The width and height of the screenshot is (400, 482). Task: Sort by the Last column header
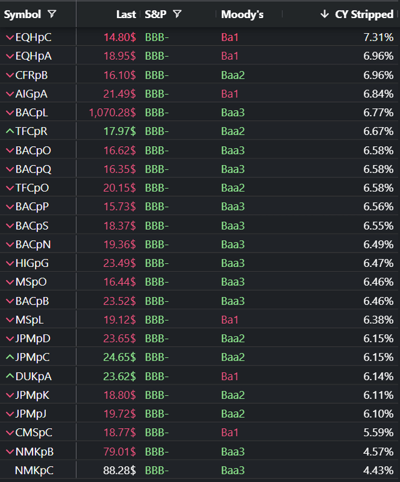[x=126, y=14]
